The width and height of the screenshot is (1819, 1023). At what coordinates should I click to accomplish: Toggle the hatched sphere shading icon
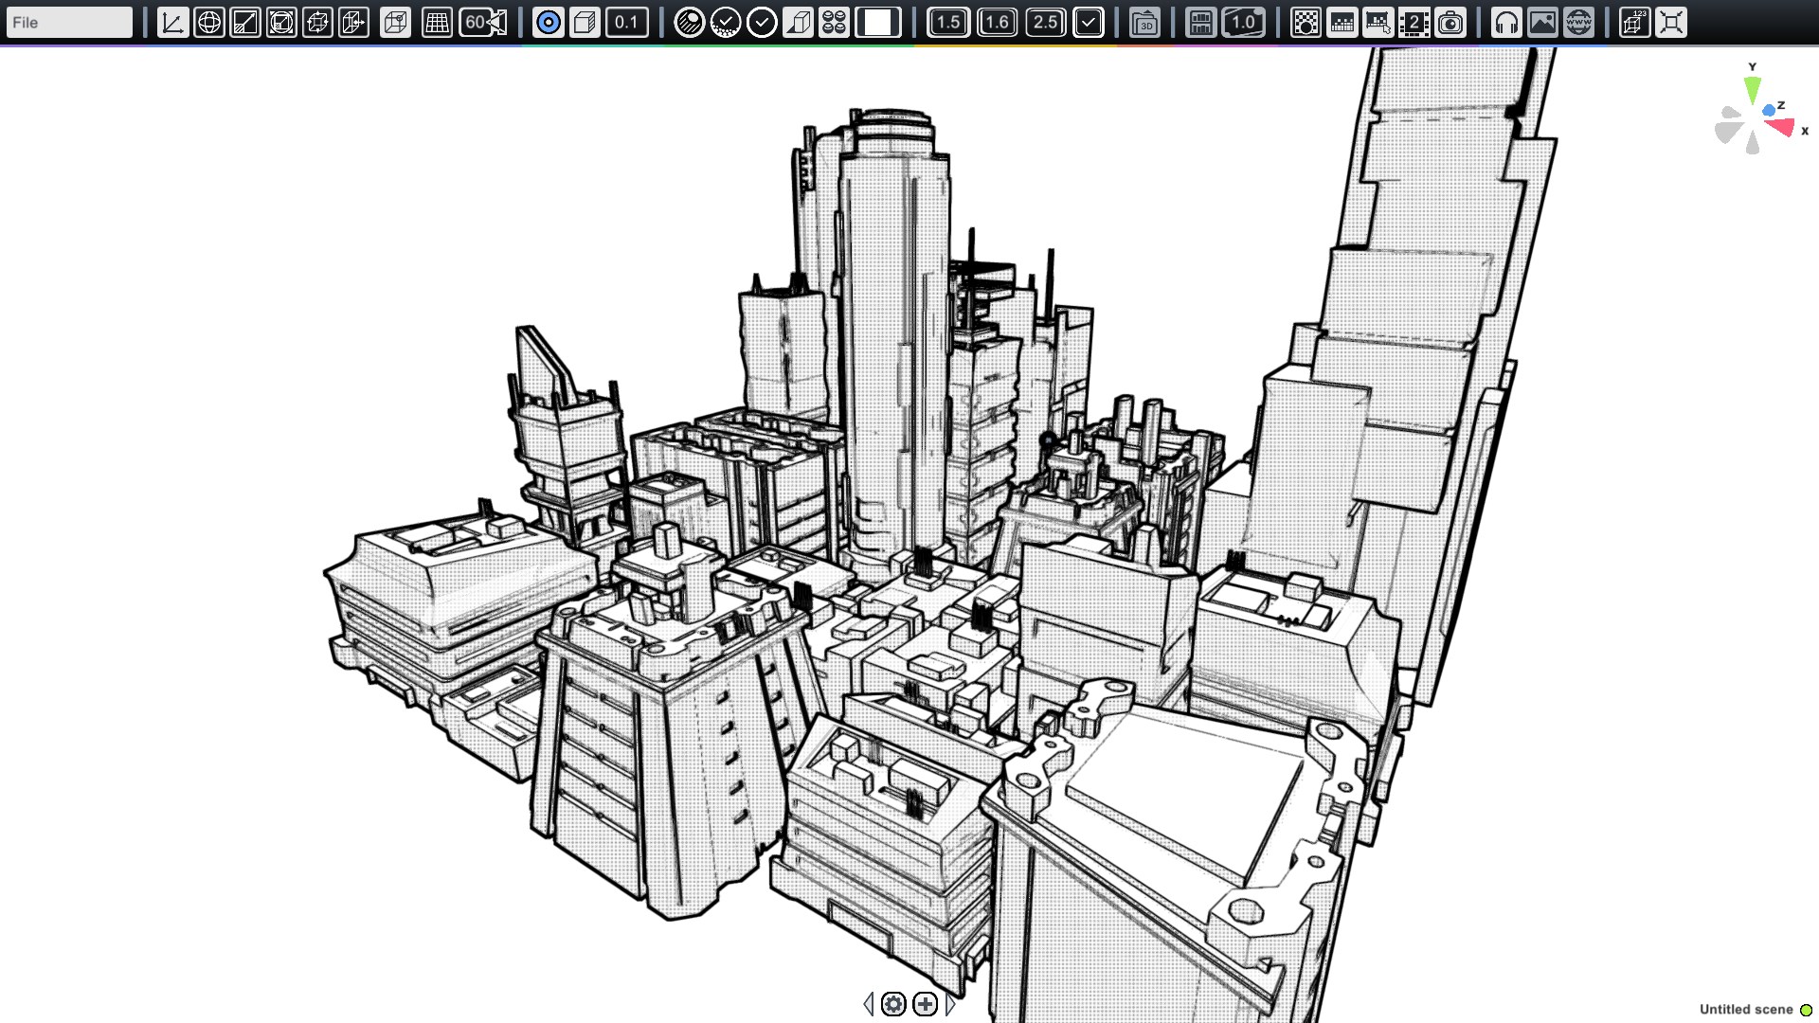689,22
